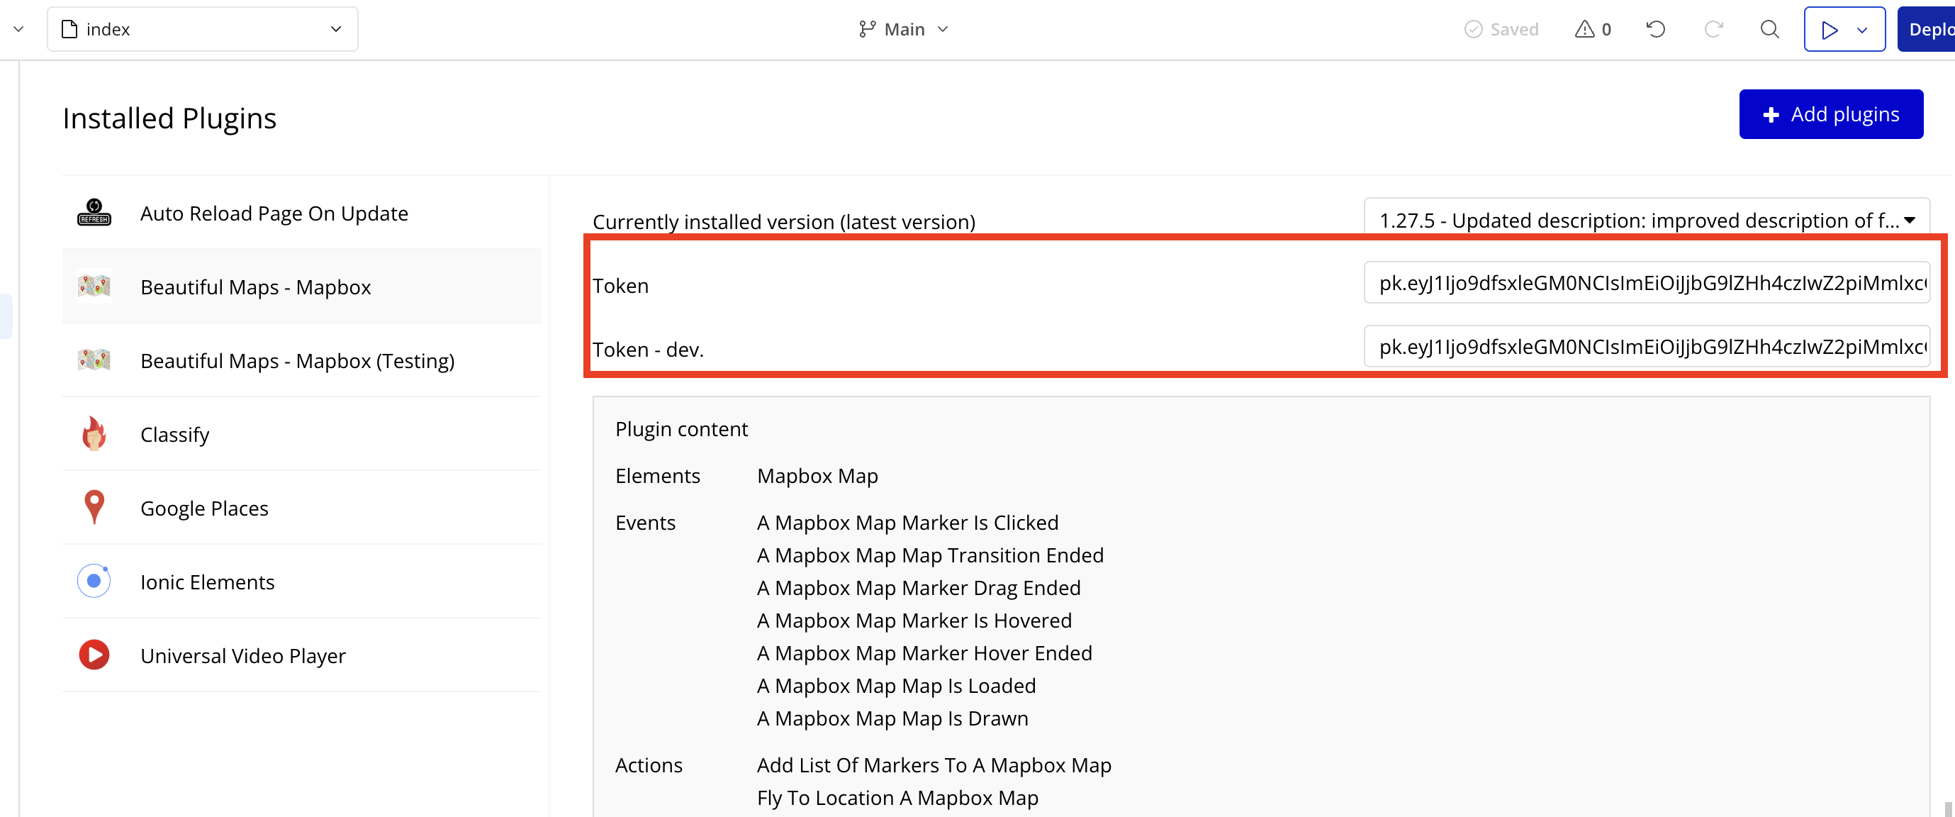Click the Google Places pin icon
This screenshot has height=817, width=1955.
tap(94, 507)
